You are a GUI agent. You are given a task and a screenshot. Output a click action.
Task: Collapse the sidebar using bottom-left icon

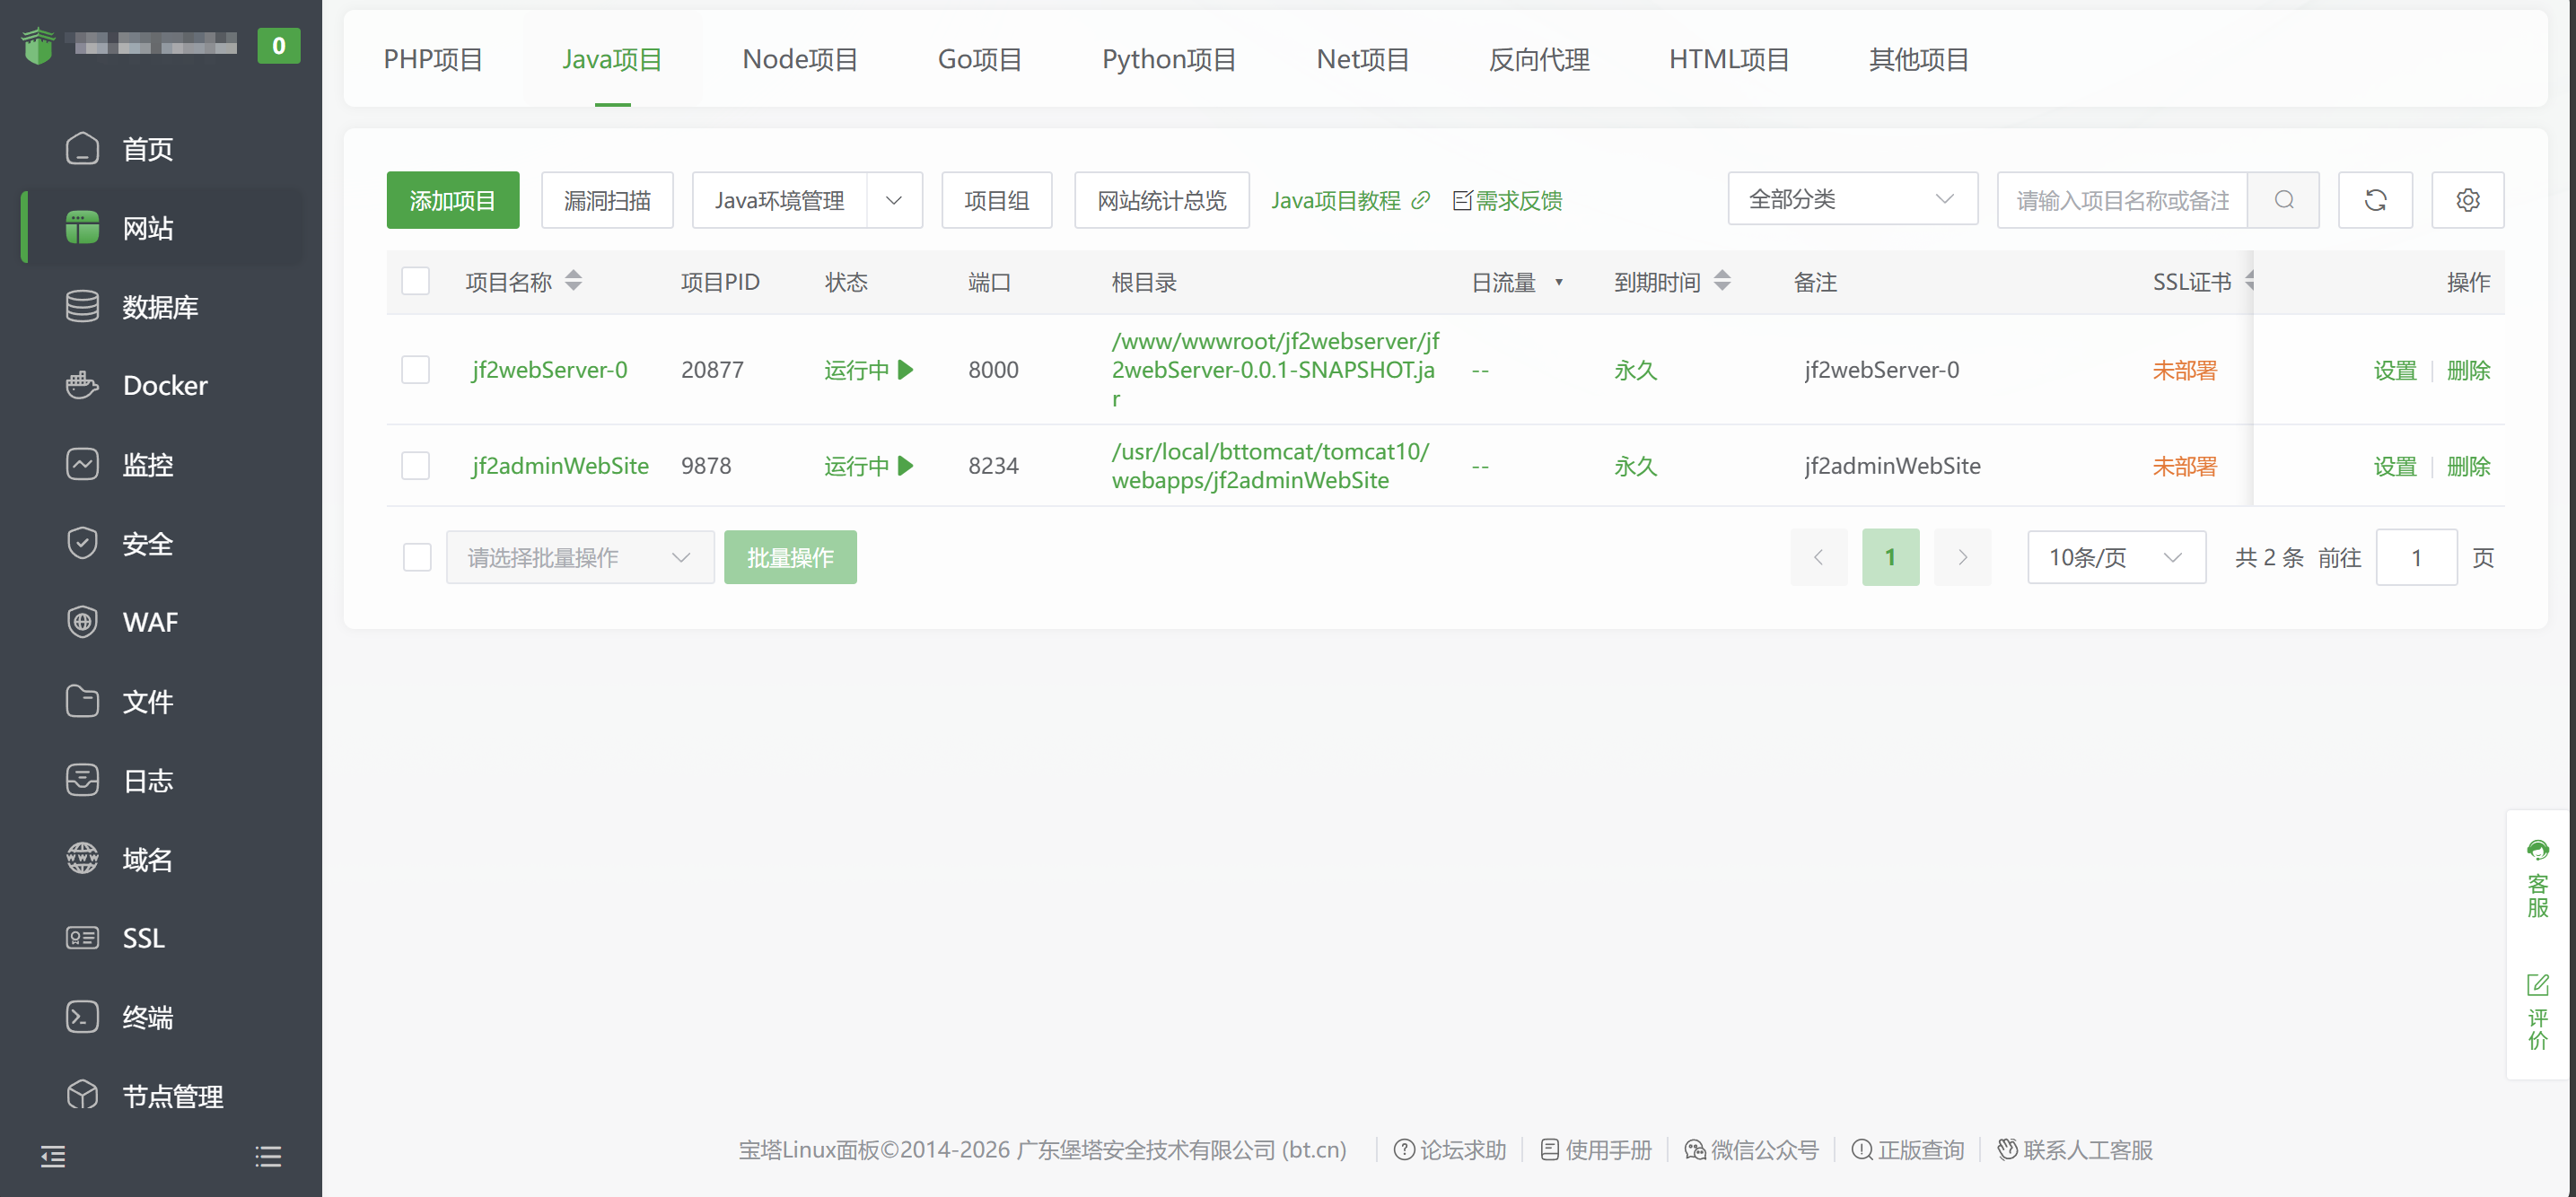pyautogui.click(x=53, y=1157)
